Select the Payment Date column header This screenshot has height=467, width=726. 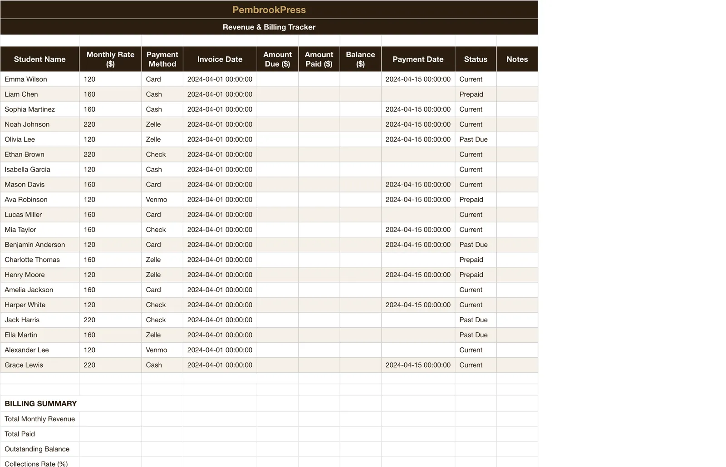(418, 59)
